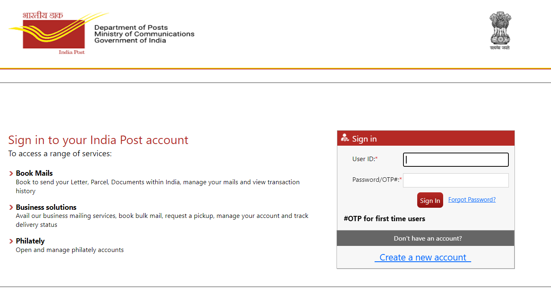The image size is (551, 295).
Task: Select the Philately heading
Action: (30, 241)
